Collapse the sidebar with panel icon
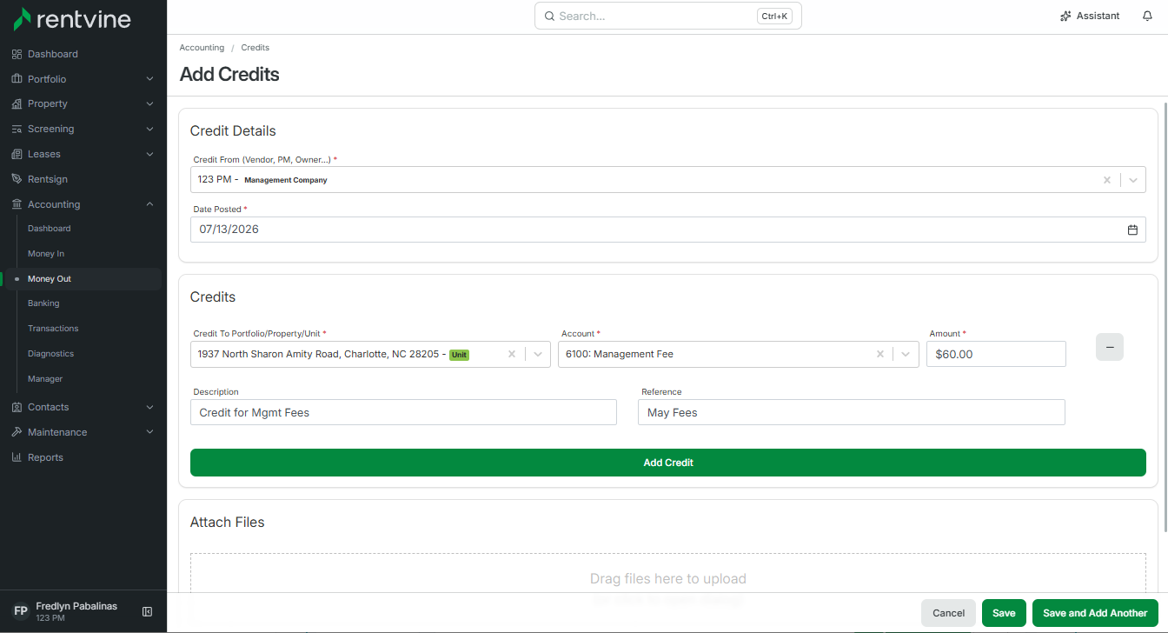 coord(147,612)
